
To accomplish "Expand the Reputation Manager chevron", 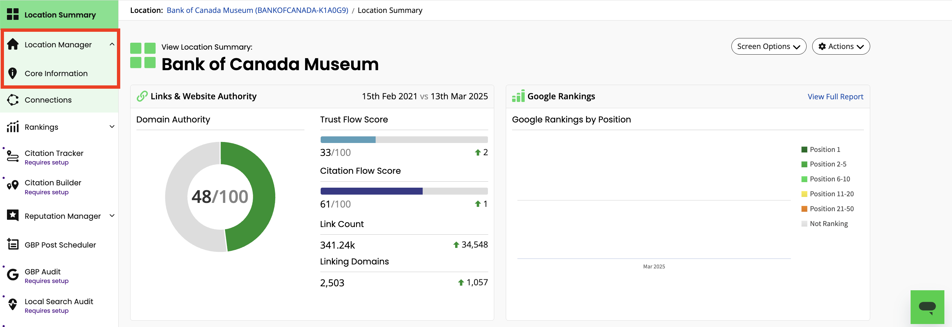I will [x=112, y=215].
